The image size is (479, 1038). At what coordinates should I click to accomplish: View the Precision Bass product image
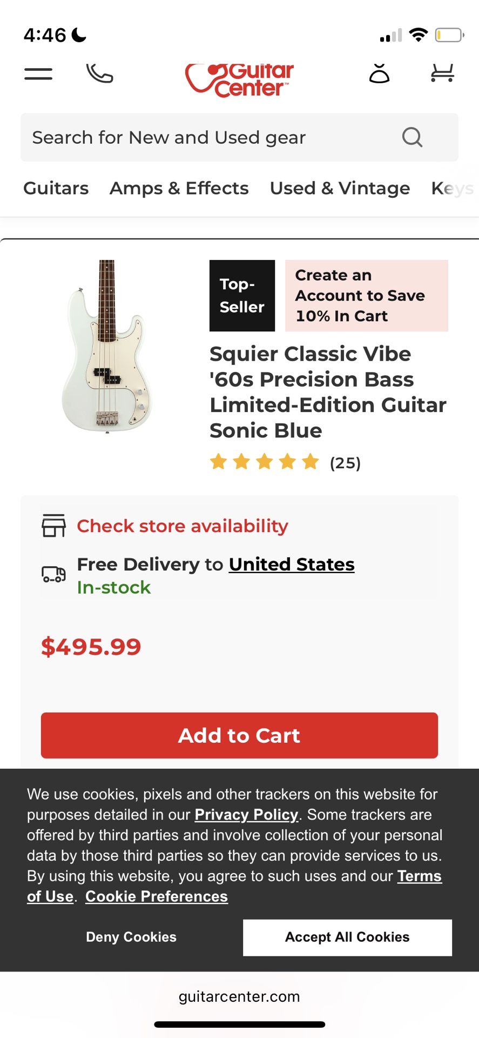click(x=107, y=347)
